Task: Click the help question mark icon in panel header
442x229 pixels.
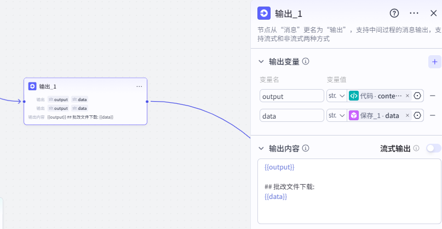Action: point(394,13)
